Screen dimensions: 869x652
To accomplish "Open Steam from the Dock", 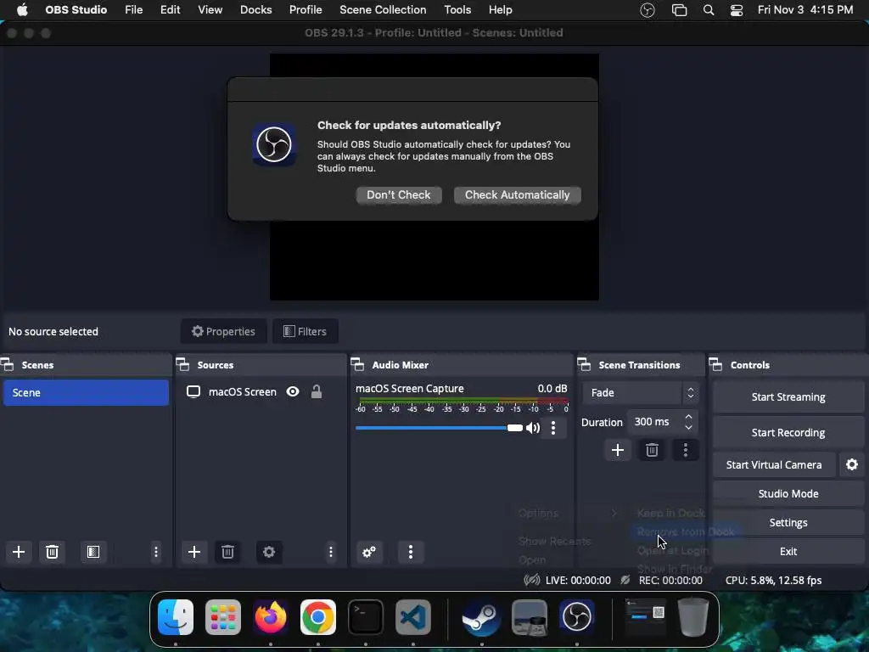I will tap(481, 617).
